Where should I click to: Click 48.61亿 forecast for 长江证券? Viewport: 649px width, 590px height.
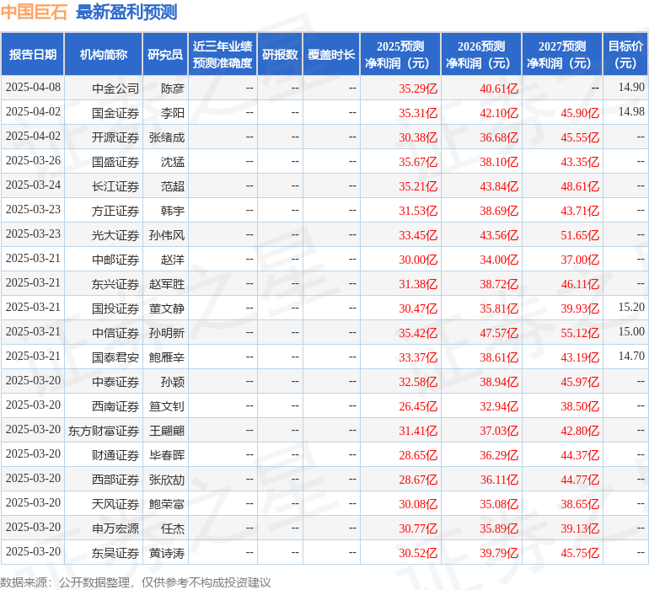580,186
